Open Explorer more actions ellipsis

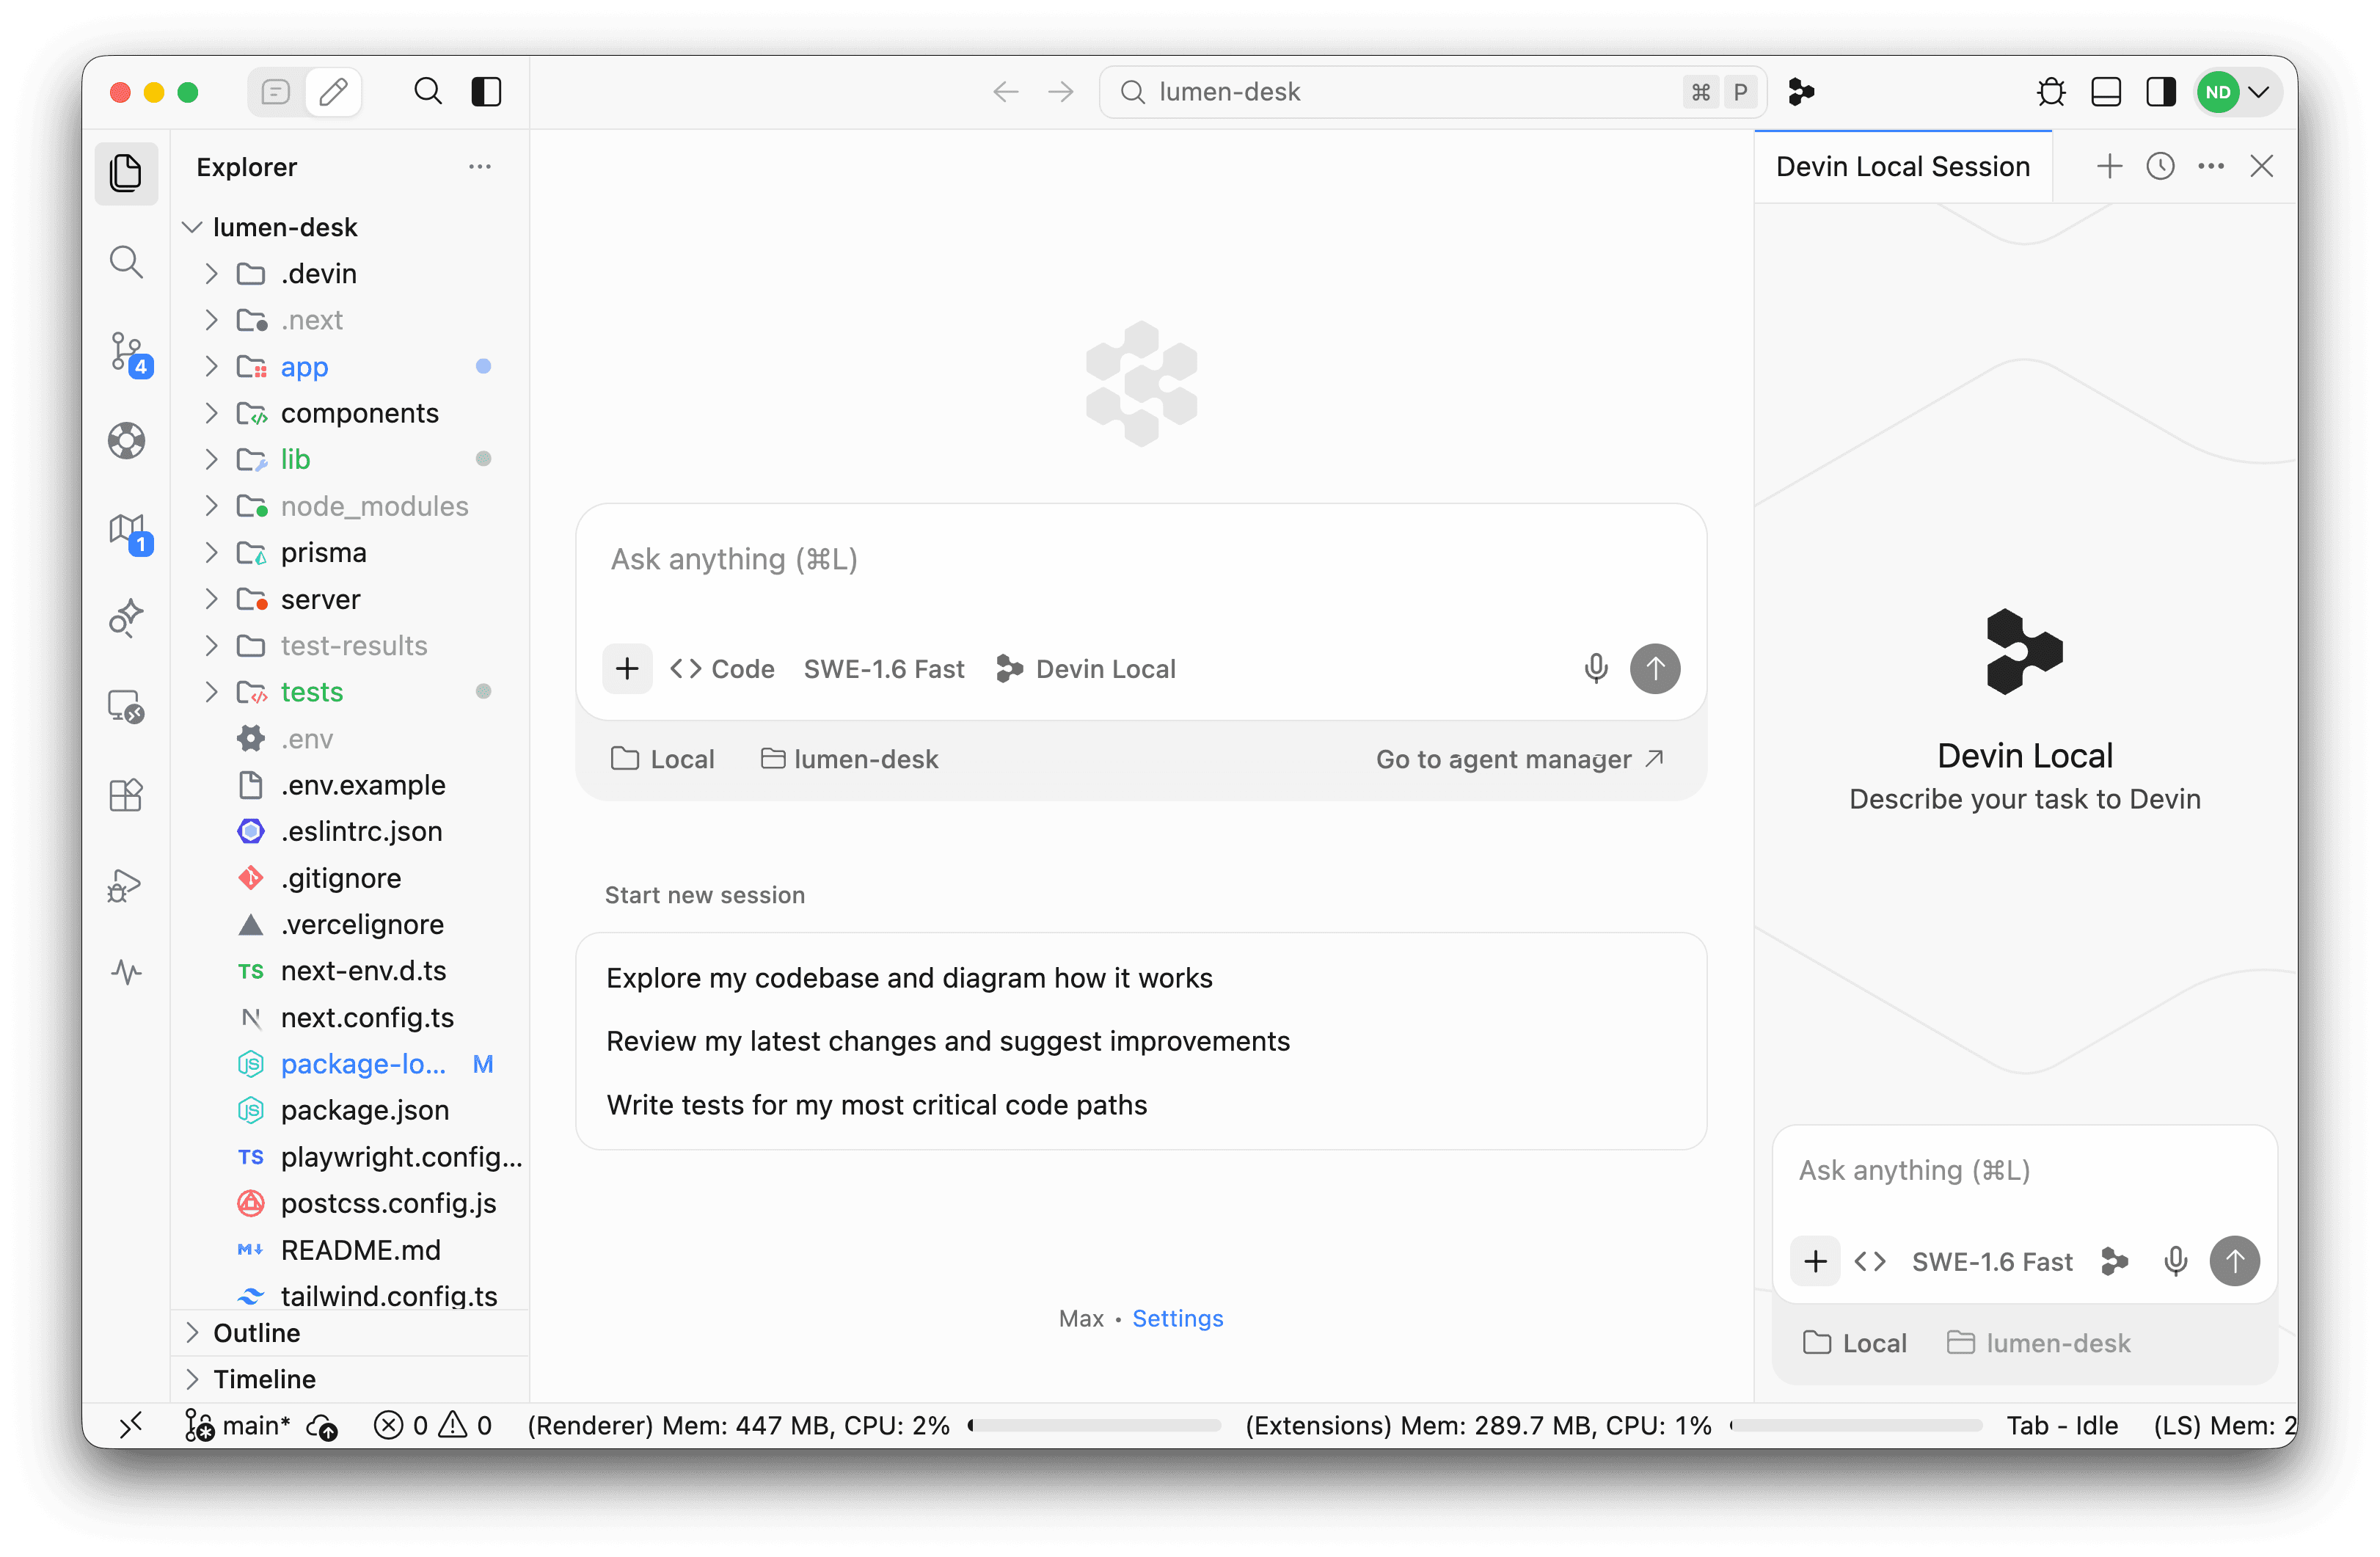tap(480, 167)
